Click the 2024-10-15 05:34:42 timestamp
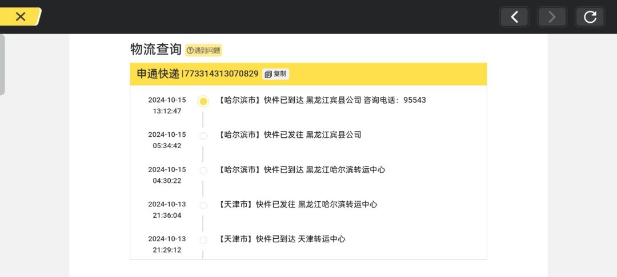Viewport: 617px width, 277px height. click(x=167, y=140)
